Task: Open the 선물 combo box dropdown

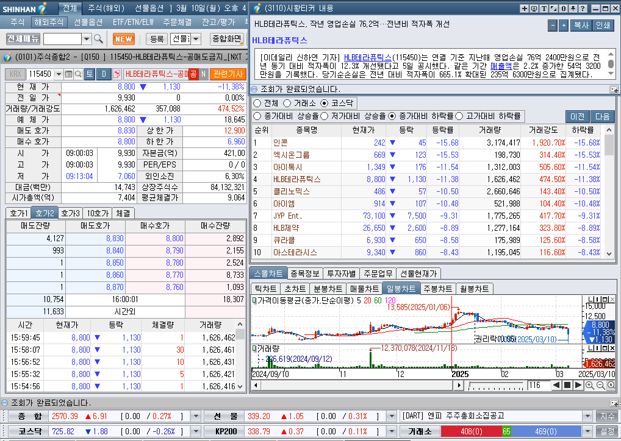Action: coord(196,39)
